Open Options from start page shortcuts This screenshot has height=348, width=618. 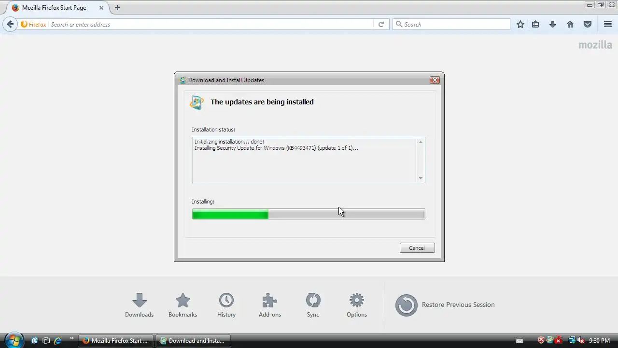(357, 305)
